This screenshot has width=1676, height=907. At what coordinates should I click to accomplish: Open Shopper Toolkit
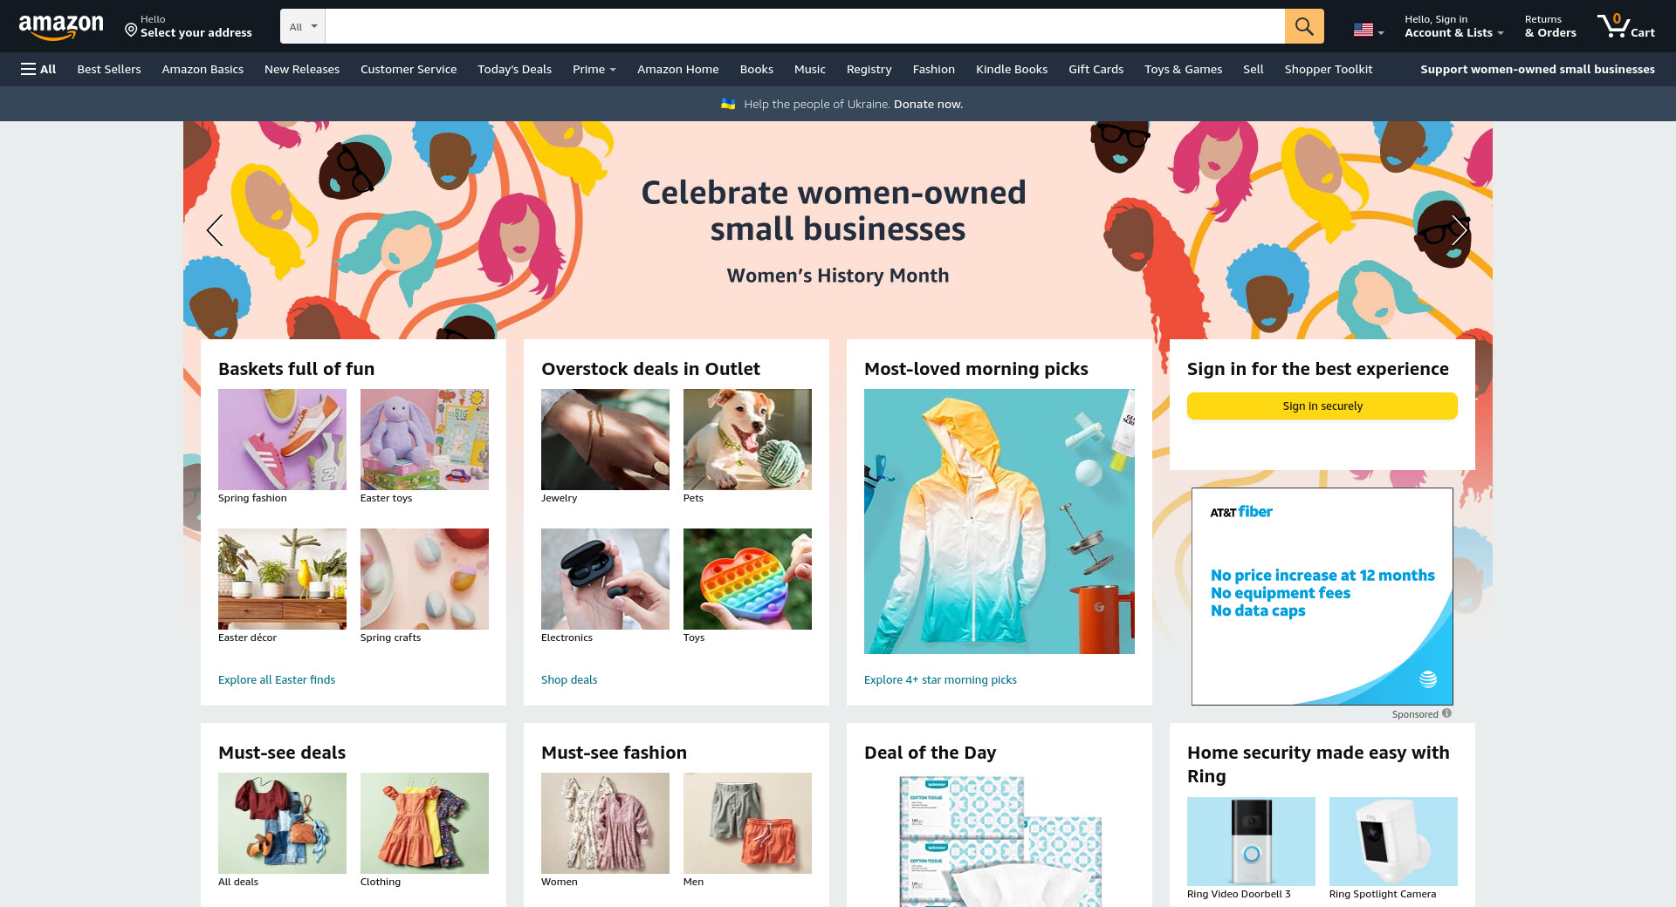1329,69
